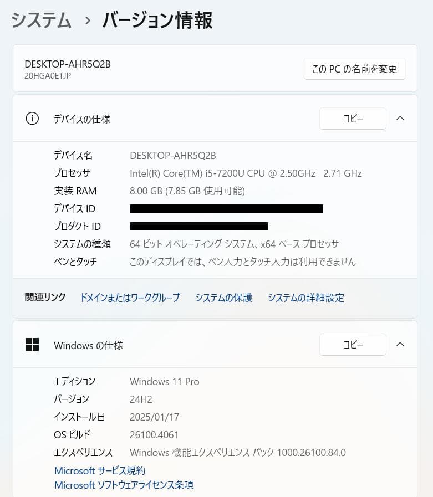Click the インストール日 row label
433x497 pixels.
click(x=79, y=417)
